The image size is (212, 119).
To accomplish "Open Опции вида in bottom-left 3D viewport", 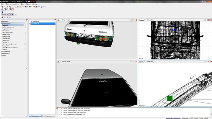I will pyautogui.click(x=66, y=61).
